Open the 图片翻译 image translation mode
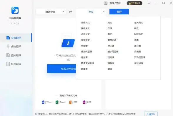Image resolution: width=173 pixels, height=116 pixels. click(16, 55)
